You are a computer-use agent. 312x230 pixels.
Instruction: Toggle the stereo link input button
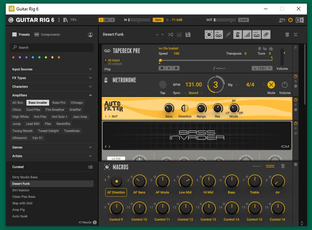pos(107,20)
